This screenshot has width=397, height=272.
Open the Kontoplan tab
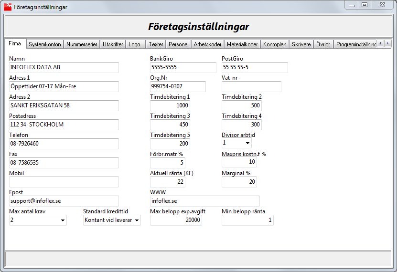[x=275, y=44]
